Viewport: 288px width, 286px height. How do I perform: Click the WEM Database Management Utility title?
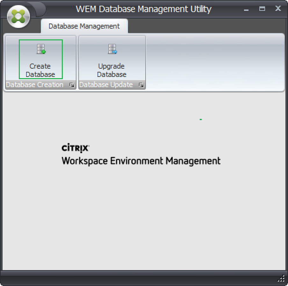[x=143, y=9]
